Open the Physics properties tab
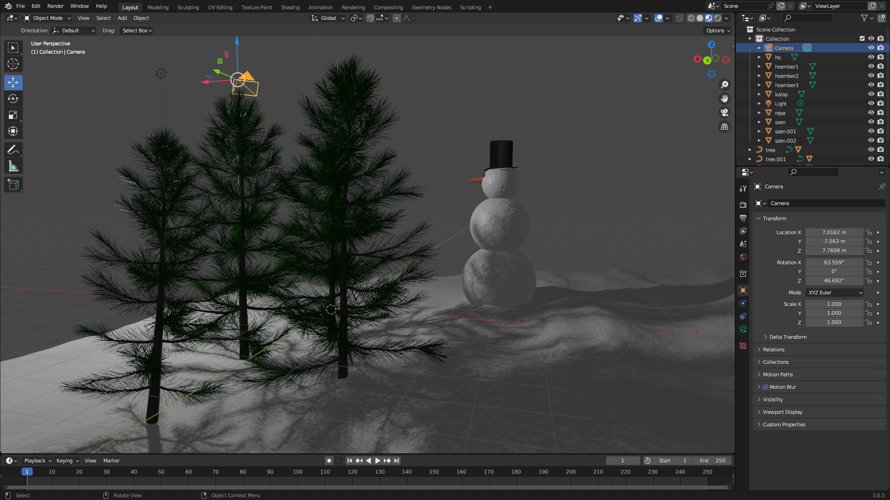The image size is (890, 500). click(743, 303)
